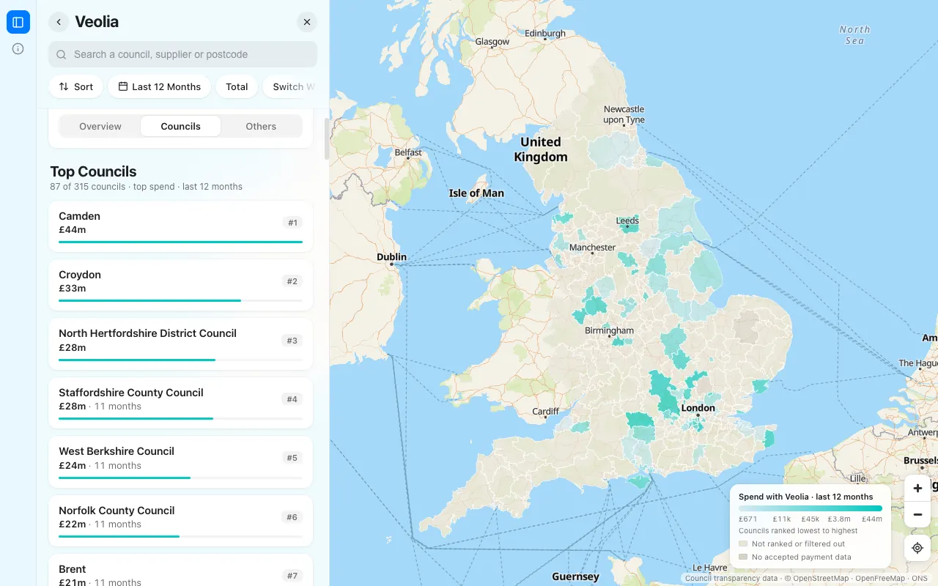
Task: Open the Camden council card
Action: tap(181, 226)
